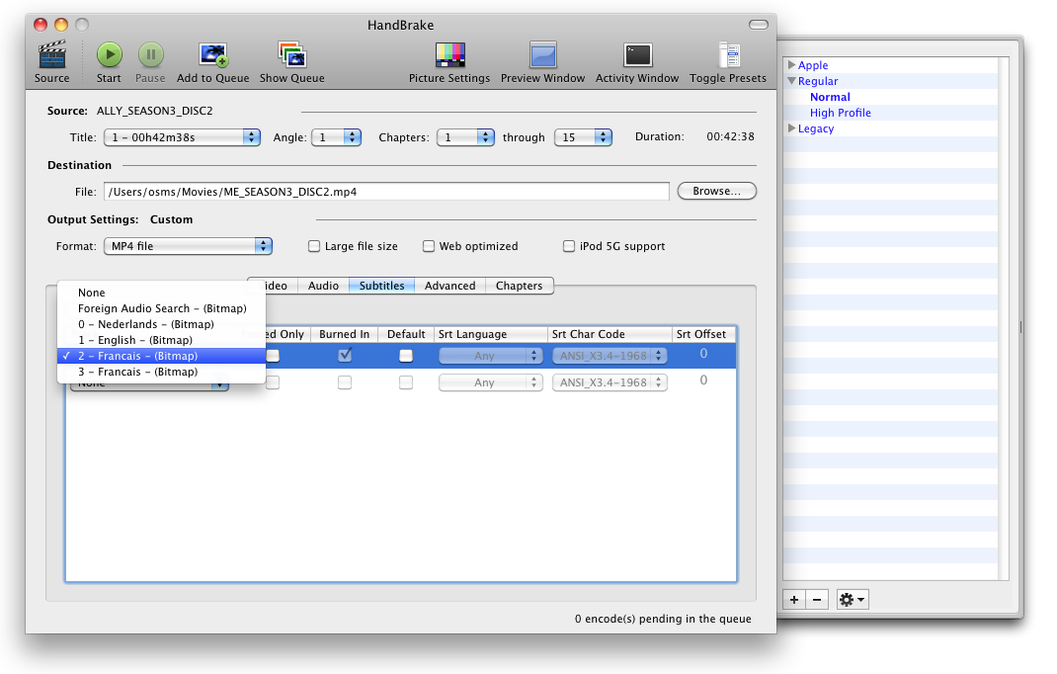
Task: Enable Web optimized option
Action: 429,246
